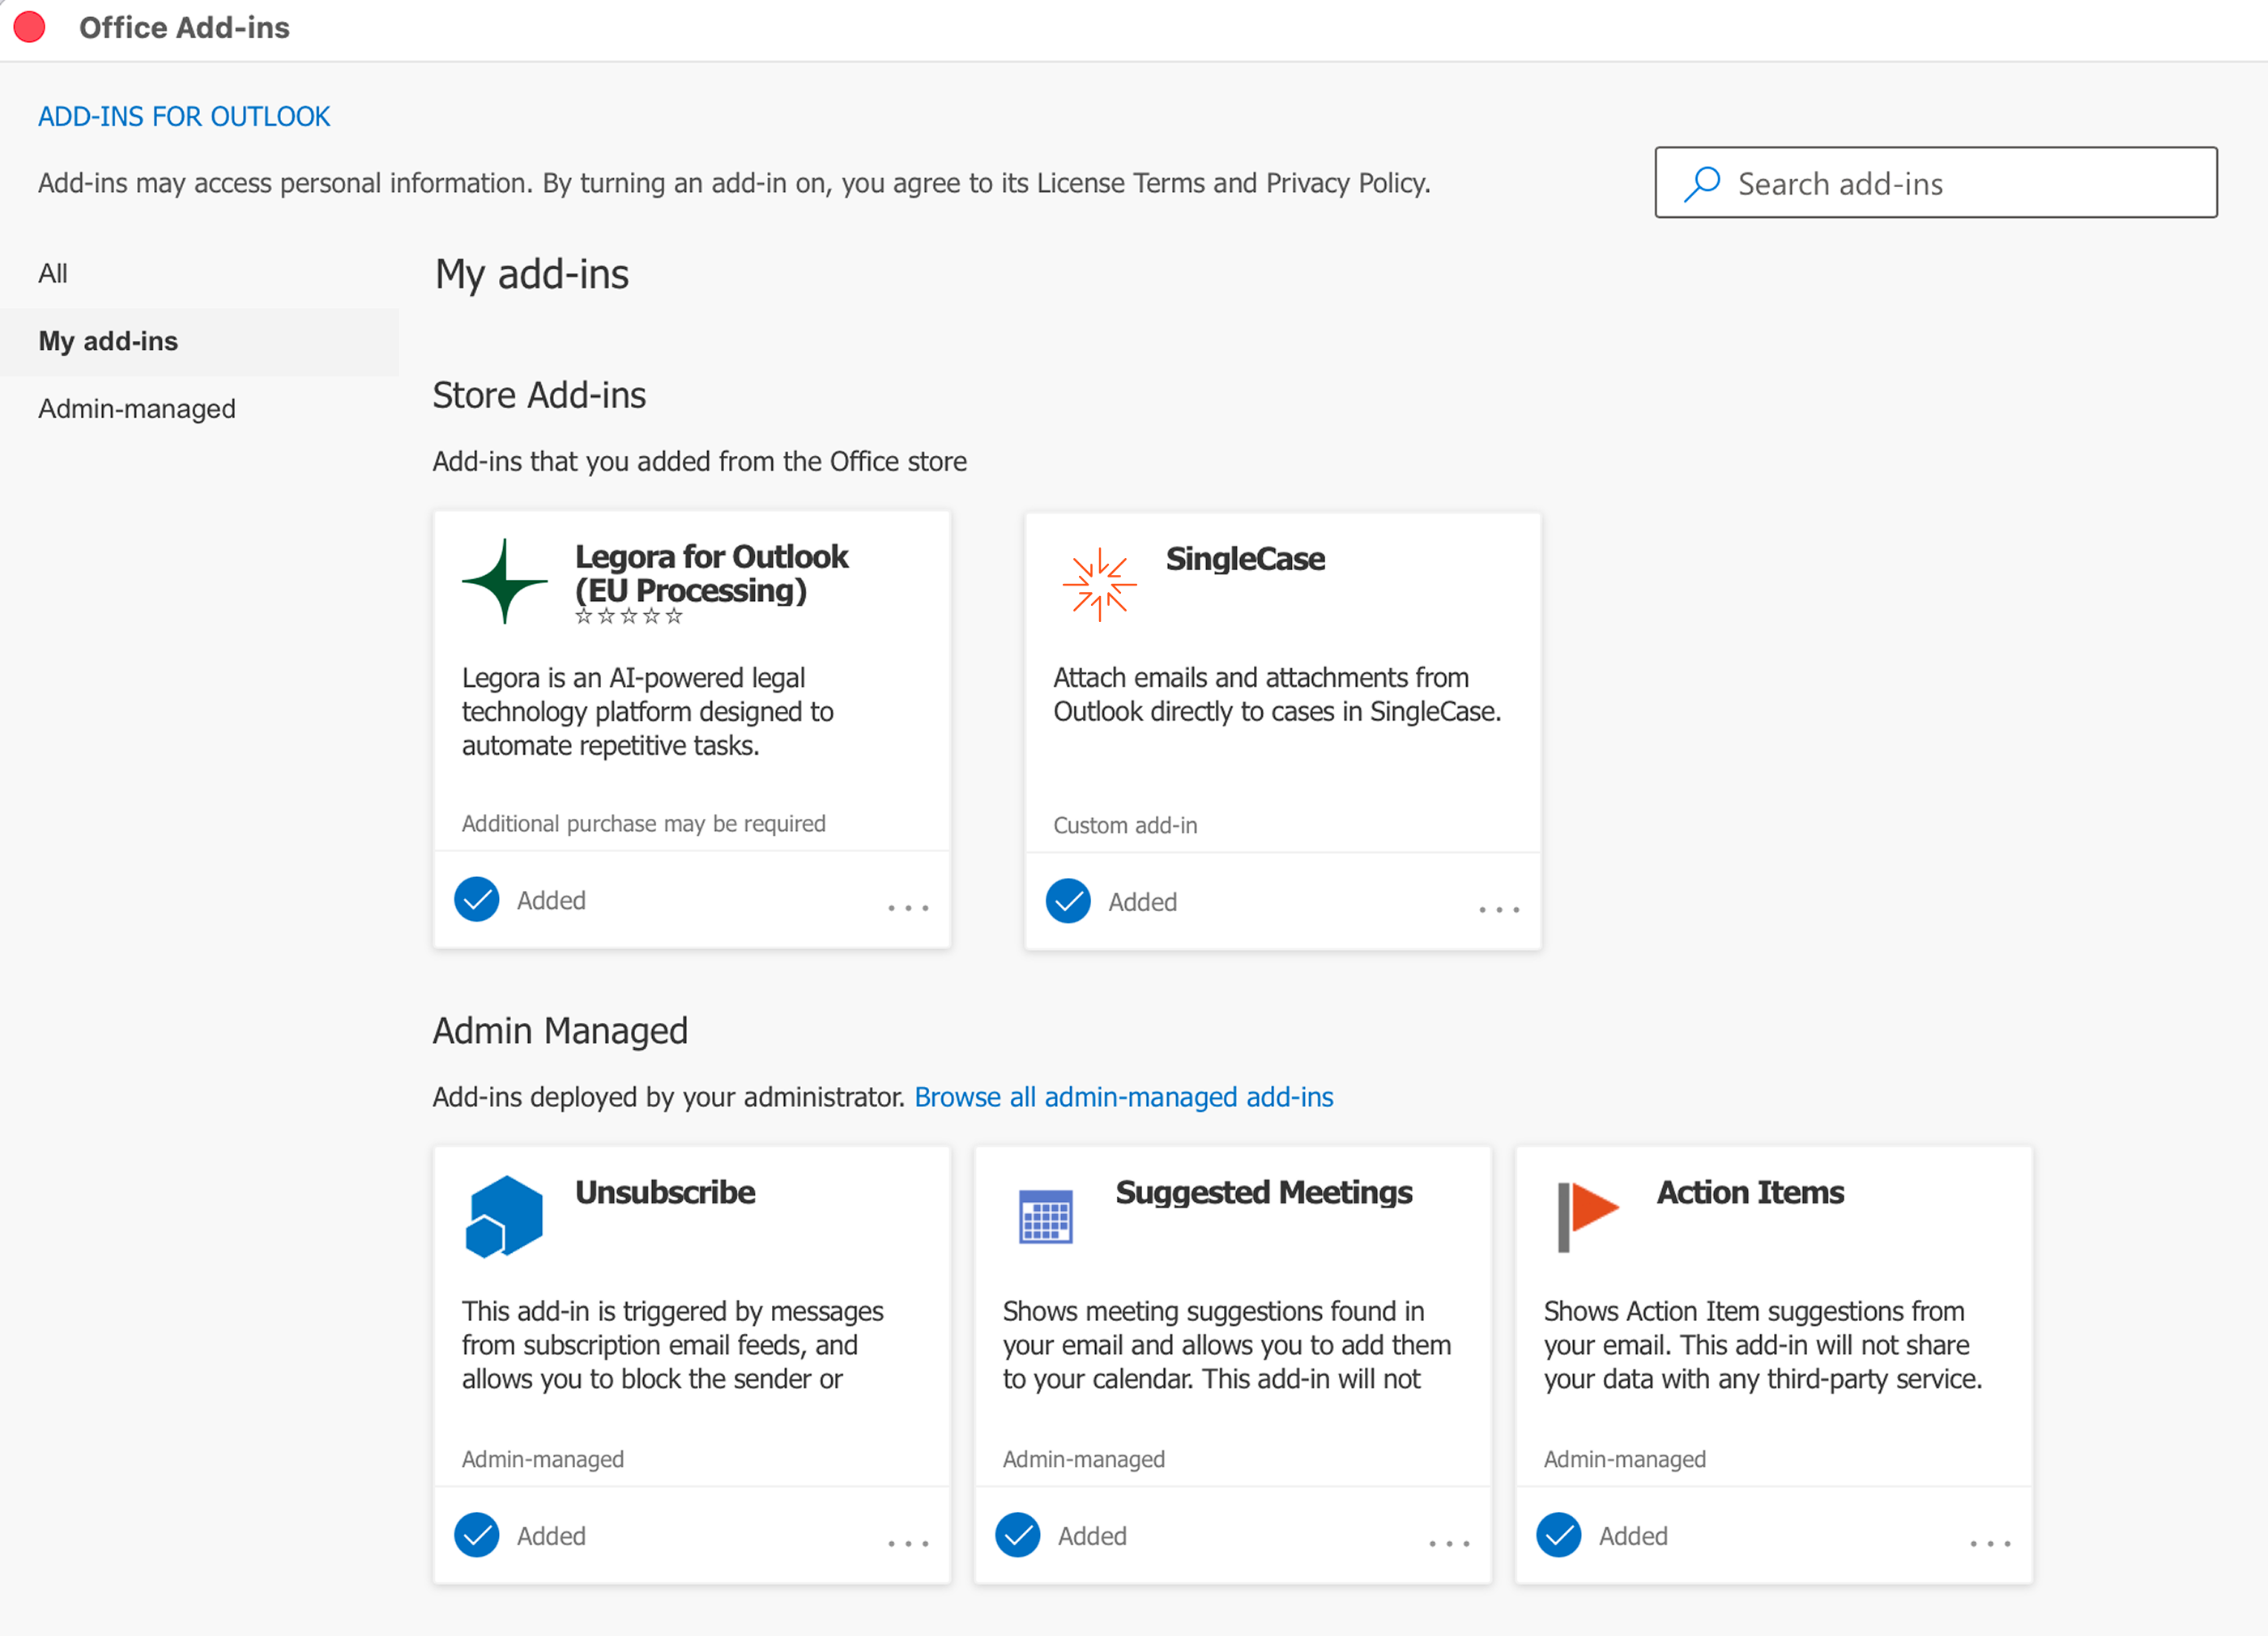Click the search magnifier icon

[x=1701, y=184]
